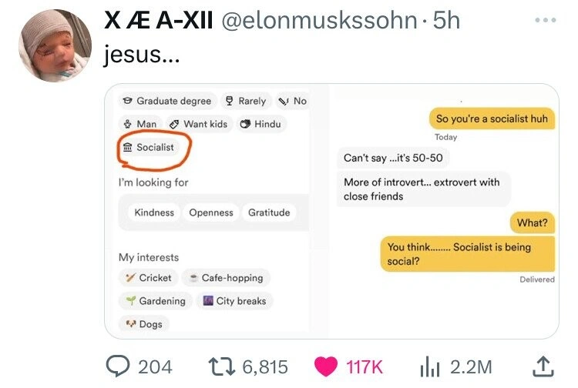Click the Hindu religion chip
Viewport: 578px width, 388px height.
[x=261, y=124]
